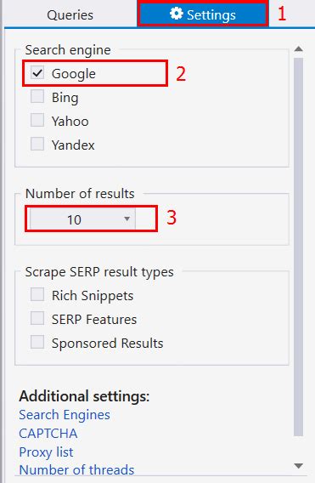Click the vertical scrollbar thumb
315x483 pixels.
pyautogui.click(x=298, y=247)
